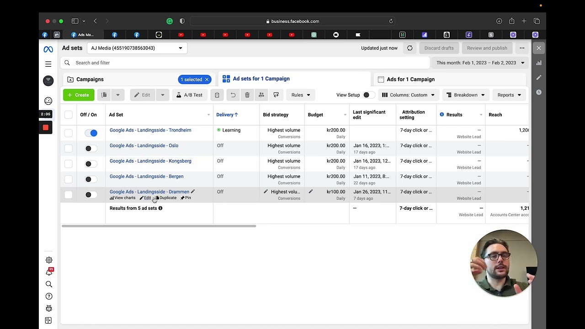This screenshot has width=585, height=329.
Task: Click the Search and filter field
Action: (x=245, y=63)
